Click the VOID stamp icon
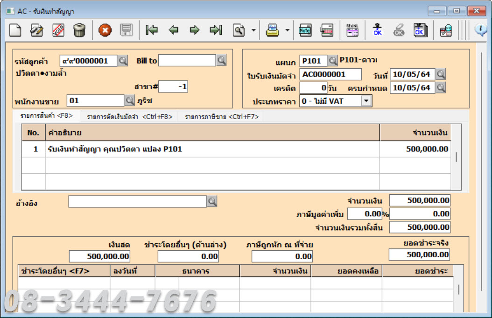 click(58, 30)
